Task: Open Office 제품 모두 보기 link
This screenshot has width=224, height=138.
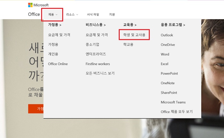Action: click(x=177, y=112)
